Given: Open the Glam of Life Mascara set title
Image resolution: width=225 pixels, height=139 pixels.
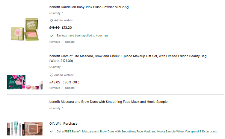Looking at the screenshot, I should tap(128, 56).
